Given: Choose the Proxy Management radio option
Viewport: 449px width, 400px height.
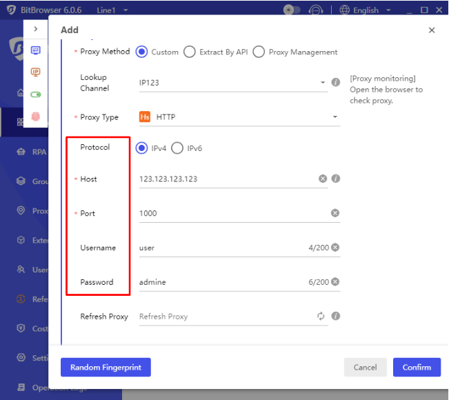Looking at the screenshot, I should tap(259, 52).
